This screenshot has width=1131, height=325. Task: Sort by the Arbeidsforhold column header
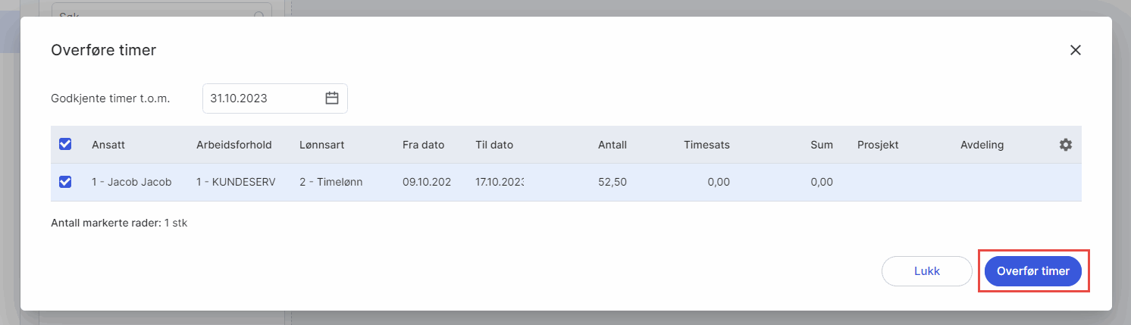point(233,145)
